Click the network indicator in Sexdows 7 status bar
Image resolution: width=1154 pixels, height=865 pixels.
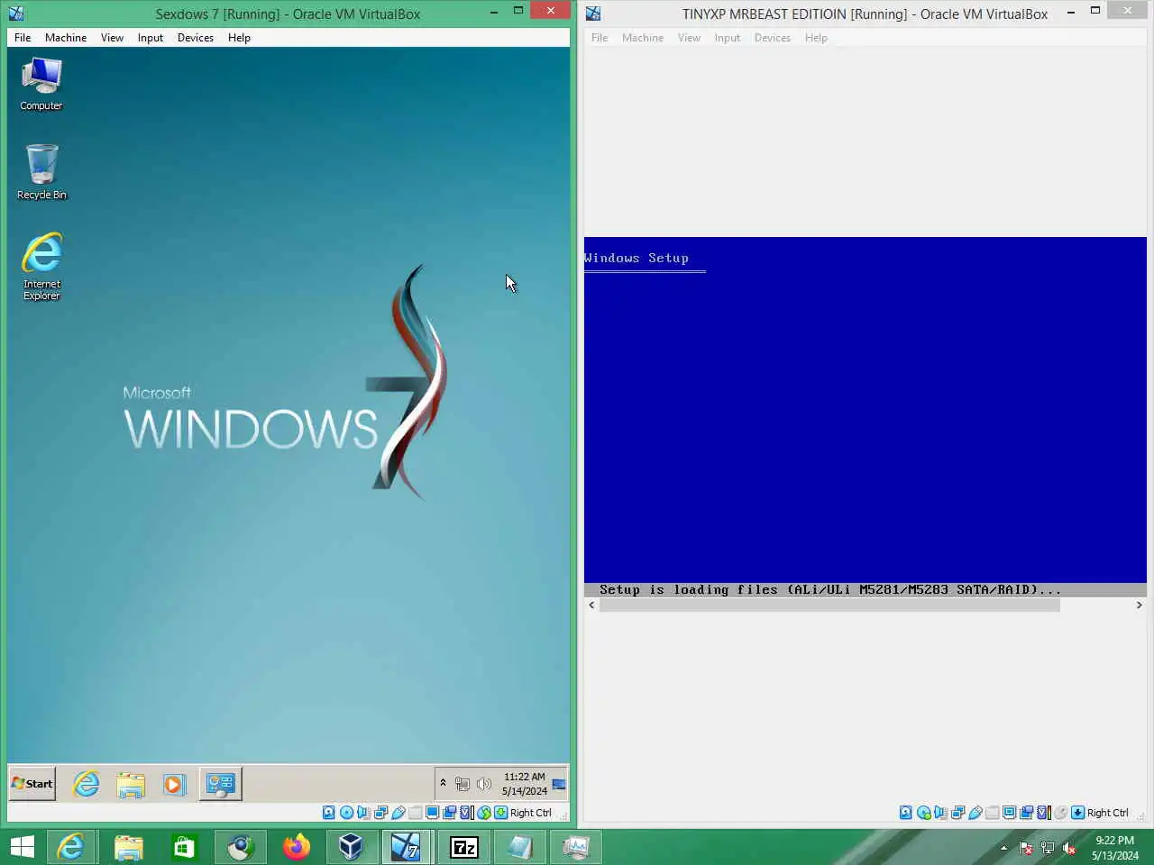pos(380,813)
